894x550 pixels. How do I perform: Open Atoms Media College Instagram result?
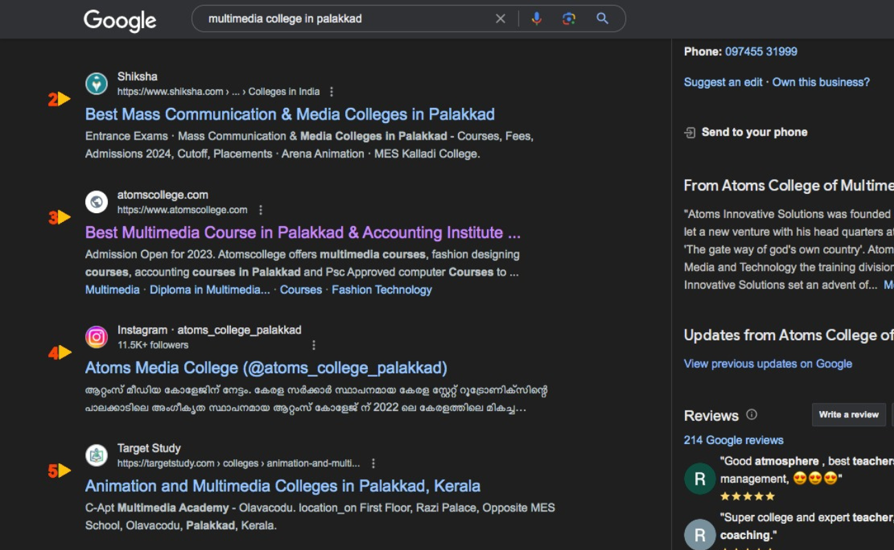[266, 368]
